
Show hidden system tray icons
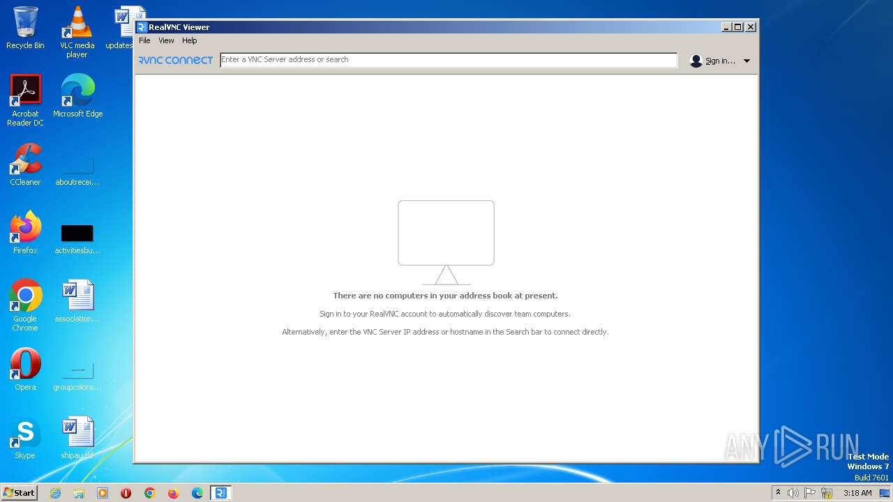[778, 493]
